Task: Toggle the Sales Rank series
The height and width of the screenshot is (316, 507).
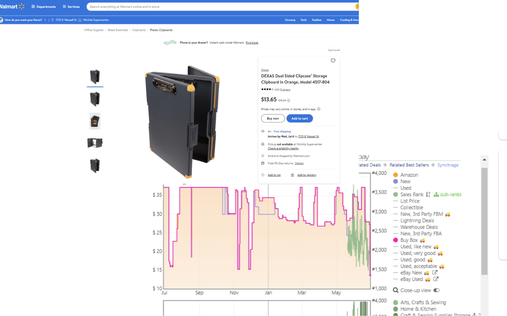Action: (x=408, y=194)
